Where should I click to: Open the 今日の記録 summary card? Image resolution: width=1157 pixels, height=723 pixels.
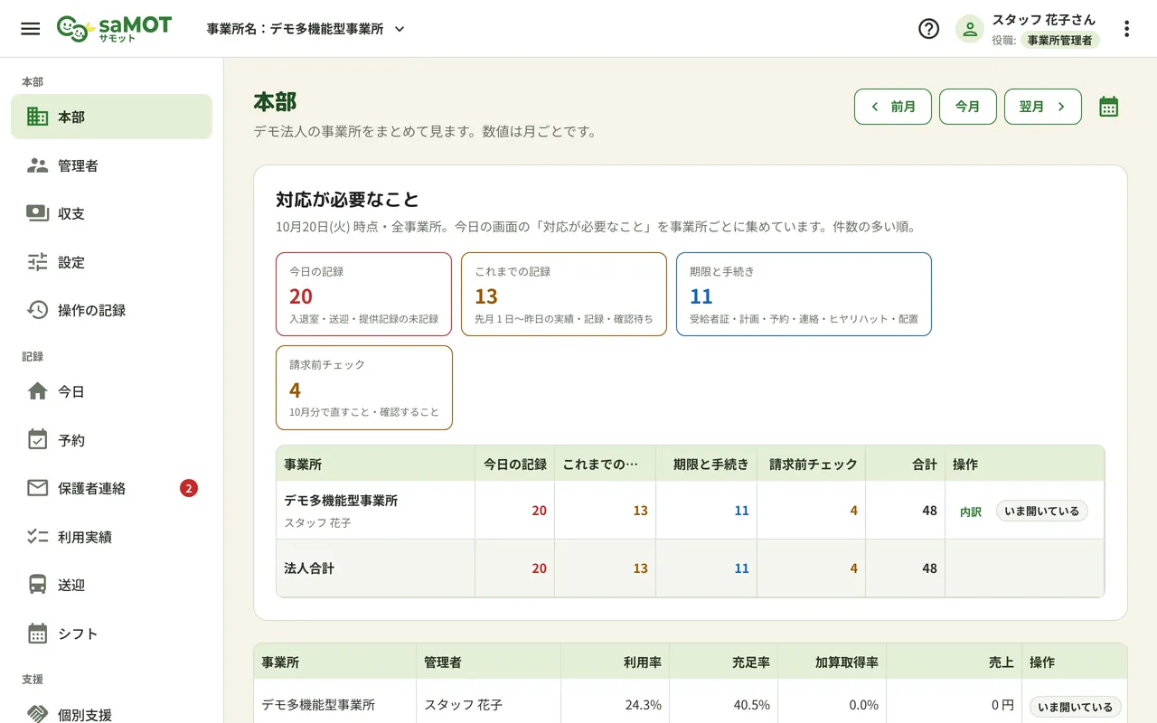click(x=363, y=295)
